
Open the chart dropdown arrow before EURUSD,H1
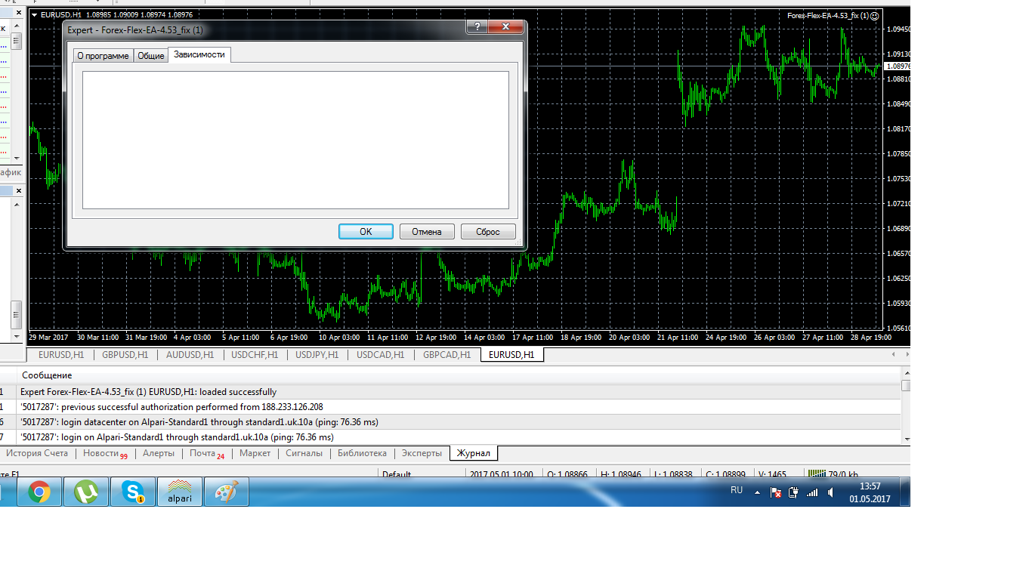33,15
